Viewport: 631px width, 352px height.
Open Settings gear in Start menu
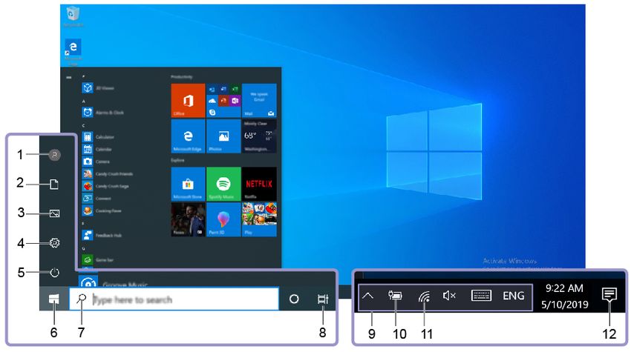pos(54,243)
